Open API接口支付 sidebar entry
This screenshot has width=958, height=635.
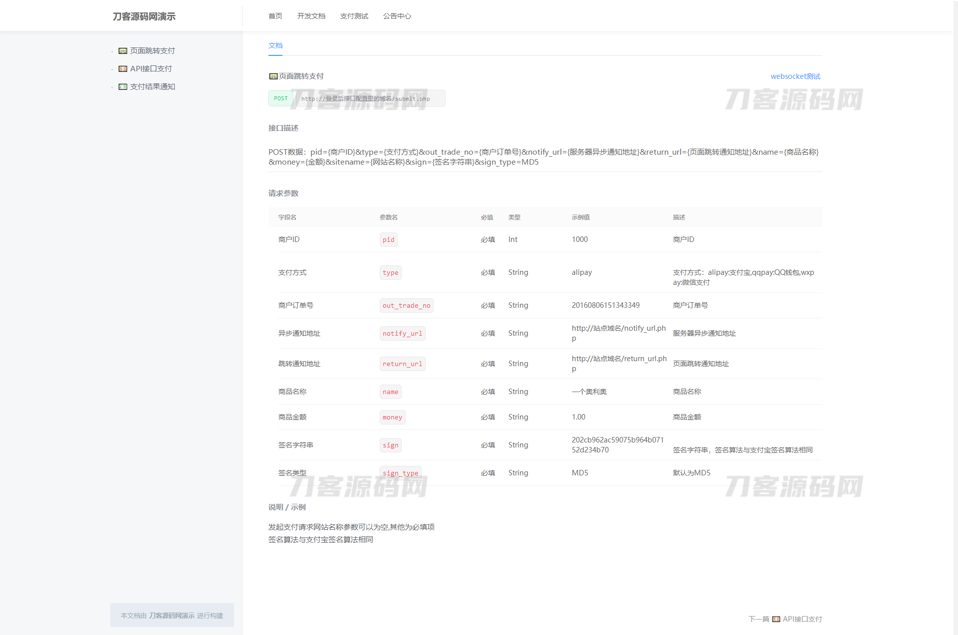click(x=151, y=69)
